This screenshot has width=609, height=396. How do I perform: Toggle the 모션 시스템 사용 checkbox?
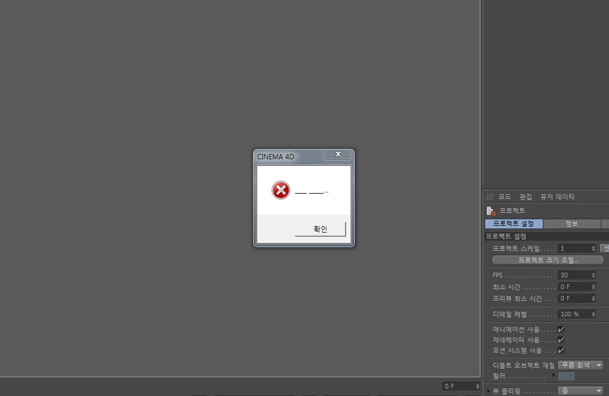click(561, 350)
